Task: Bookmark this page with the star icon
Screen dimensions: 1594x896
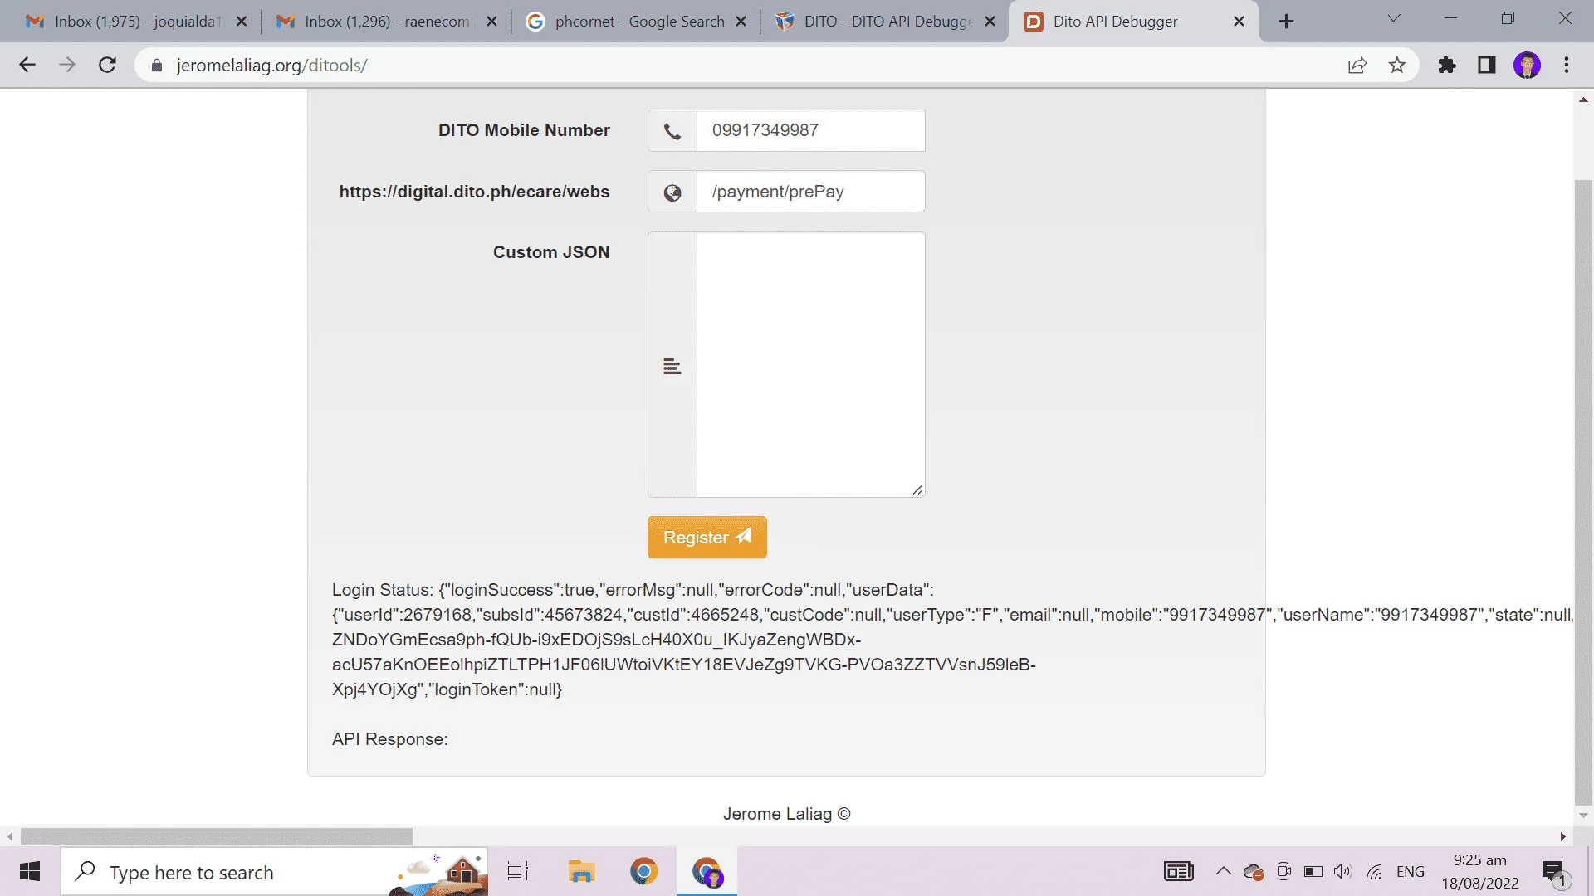Action: tap(1397, 66)
